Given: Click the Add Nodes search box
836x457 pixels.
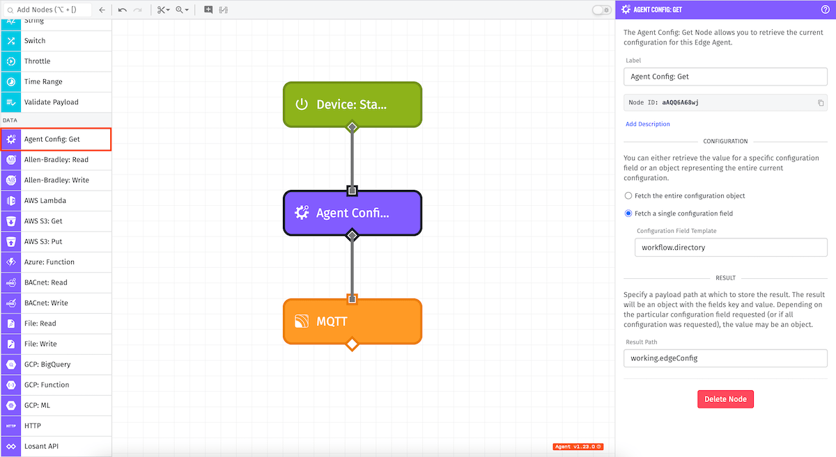Looking at the screenshot, I should coord(48,10).
